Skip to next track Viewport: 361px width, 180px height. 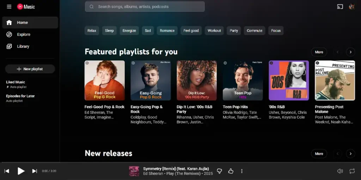coord(35,171)
